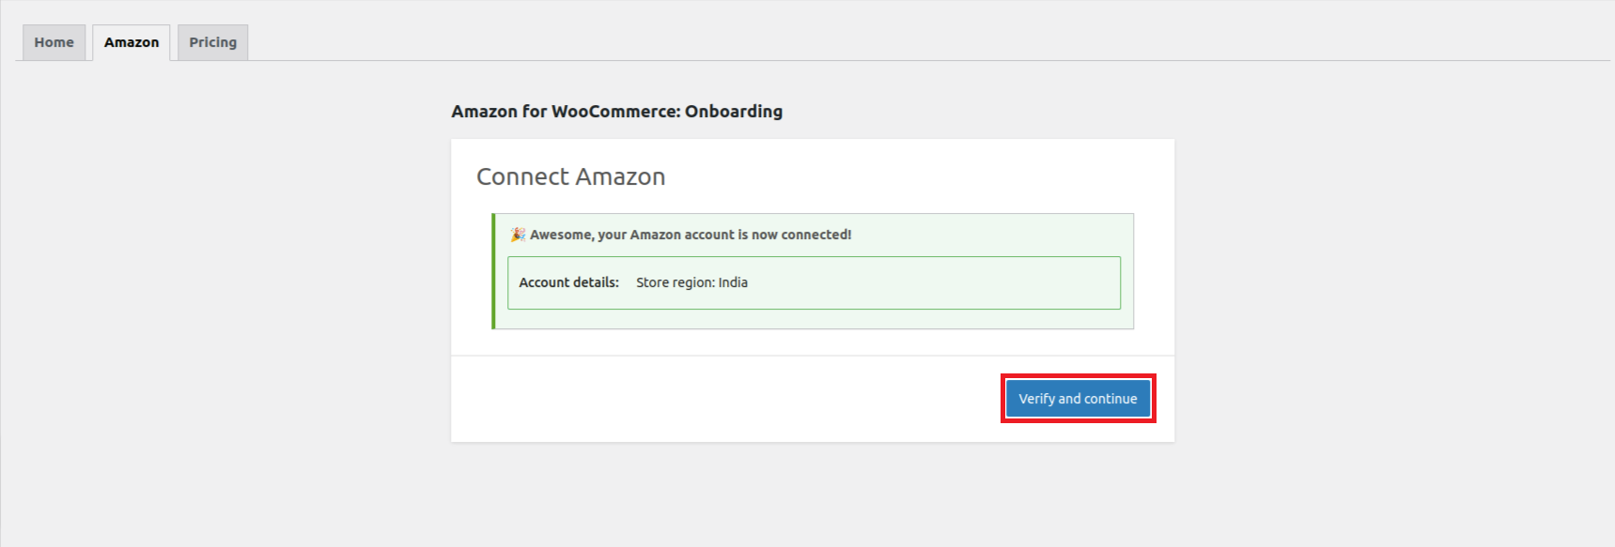Image resolution: width=1615 pixels, height=547 pixels.
Task: Click the Account details information box
Action: [x=812, y=282]
